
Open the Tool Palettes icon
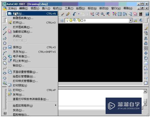[125, 14]
